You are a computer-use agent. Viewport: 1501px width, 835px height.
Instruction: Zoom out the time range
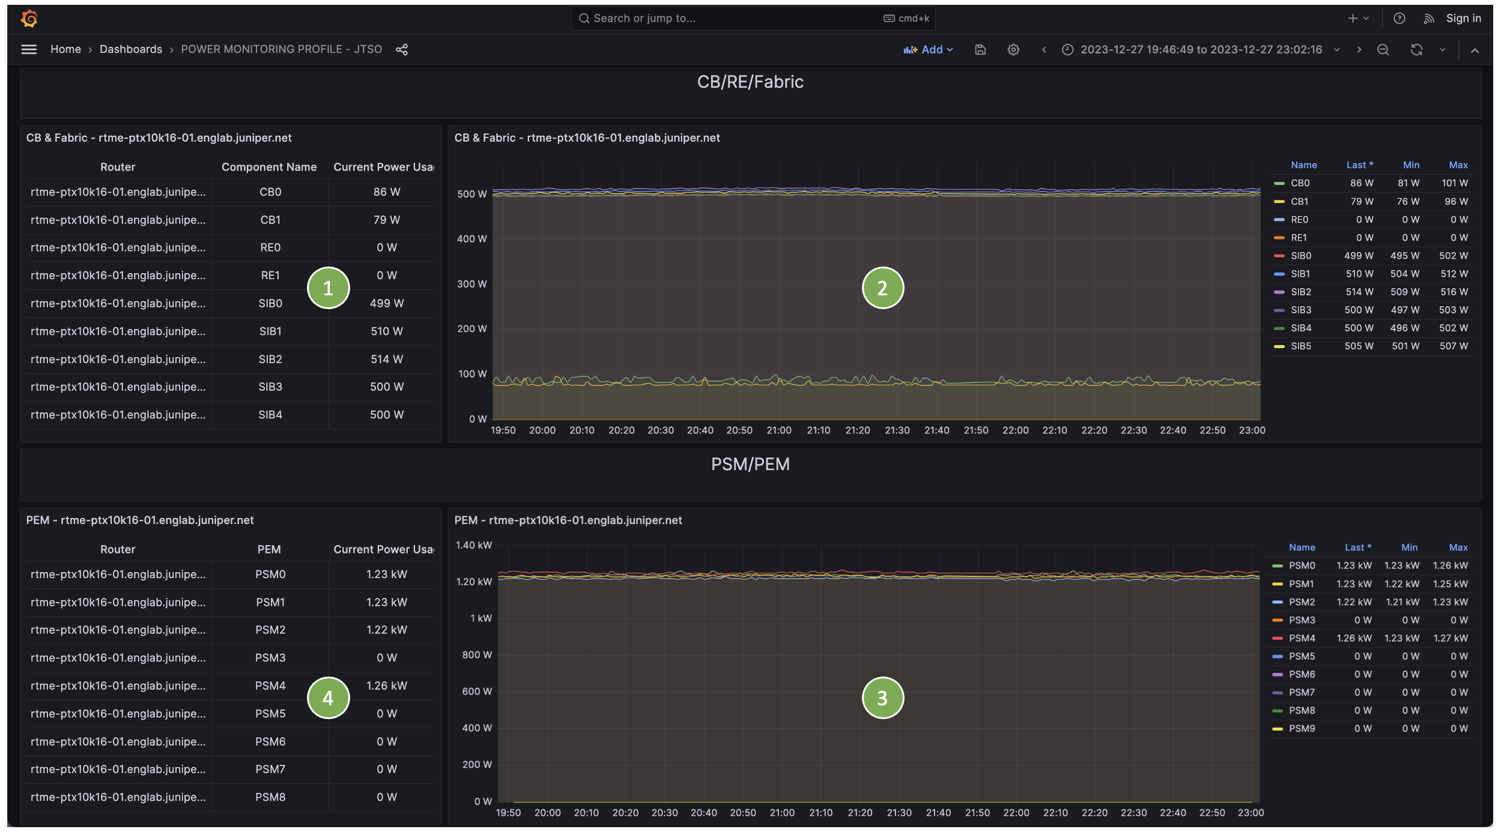click(x=1383, y=49)
